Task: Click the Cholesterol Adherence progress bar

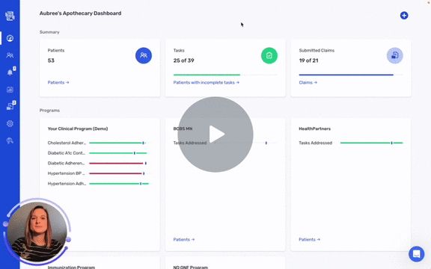Action: (120, 143)
